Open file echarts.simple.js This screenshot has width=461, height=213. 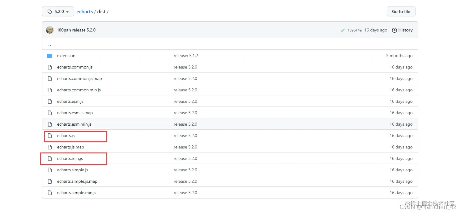[73, 170]
